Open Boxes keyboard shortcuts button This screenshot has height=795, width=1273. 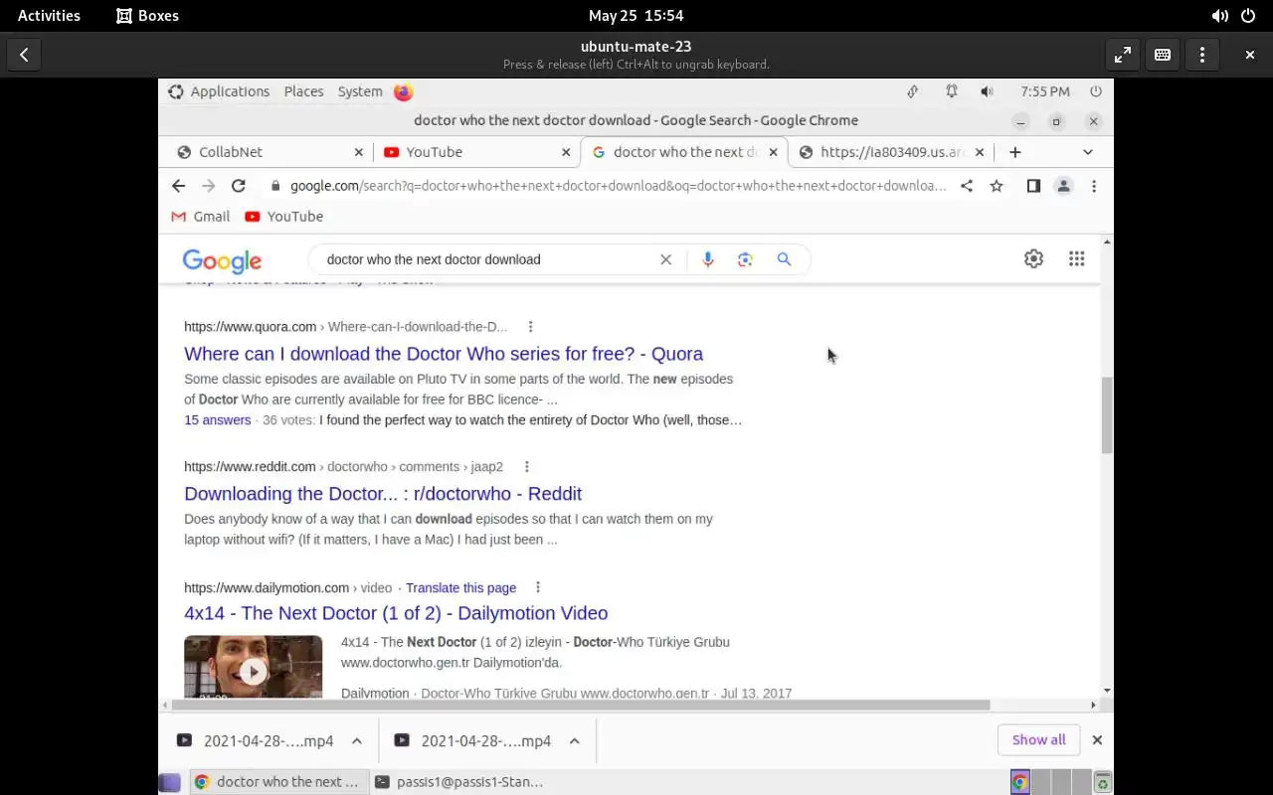(1163, 55)
